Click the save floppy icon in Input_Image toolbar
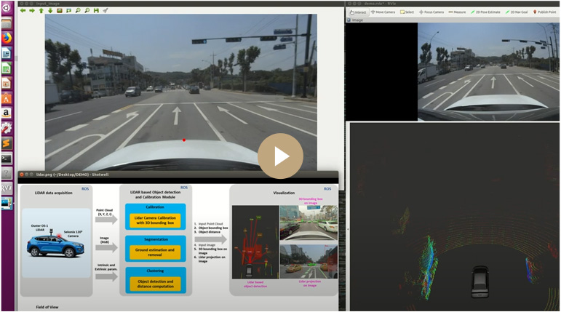 click(96, 11)
